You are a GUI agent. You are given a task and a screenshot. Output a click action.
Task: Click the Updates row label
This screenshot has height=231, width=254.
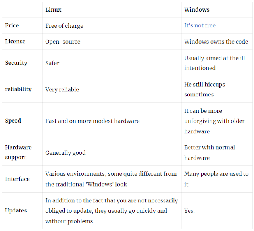coord(16,210)
